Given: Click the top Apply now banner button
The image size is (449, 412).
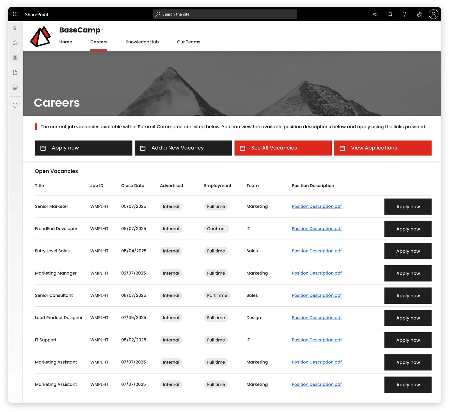Looking at the screenshot, I should tap(84, 148).
